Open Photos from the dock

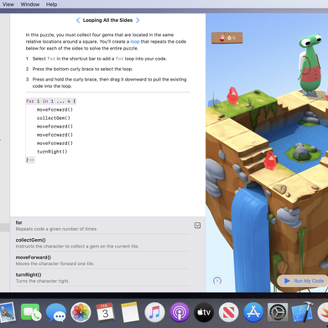coord(81,312)
